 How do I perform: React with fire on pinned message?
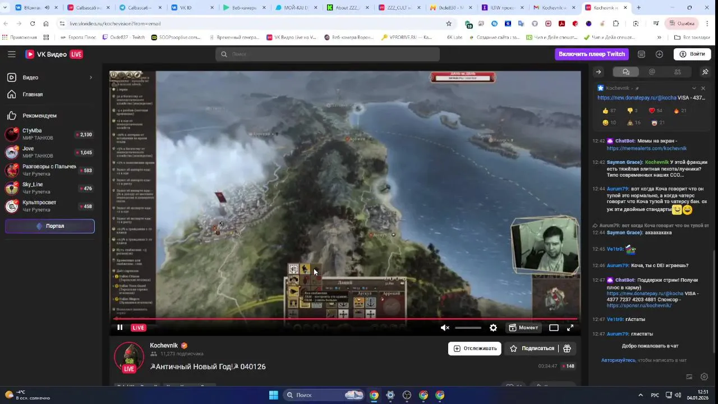(679, 111)
